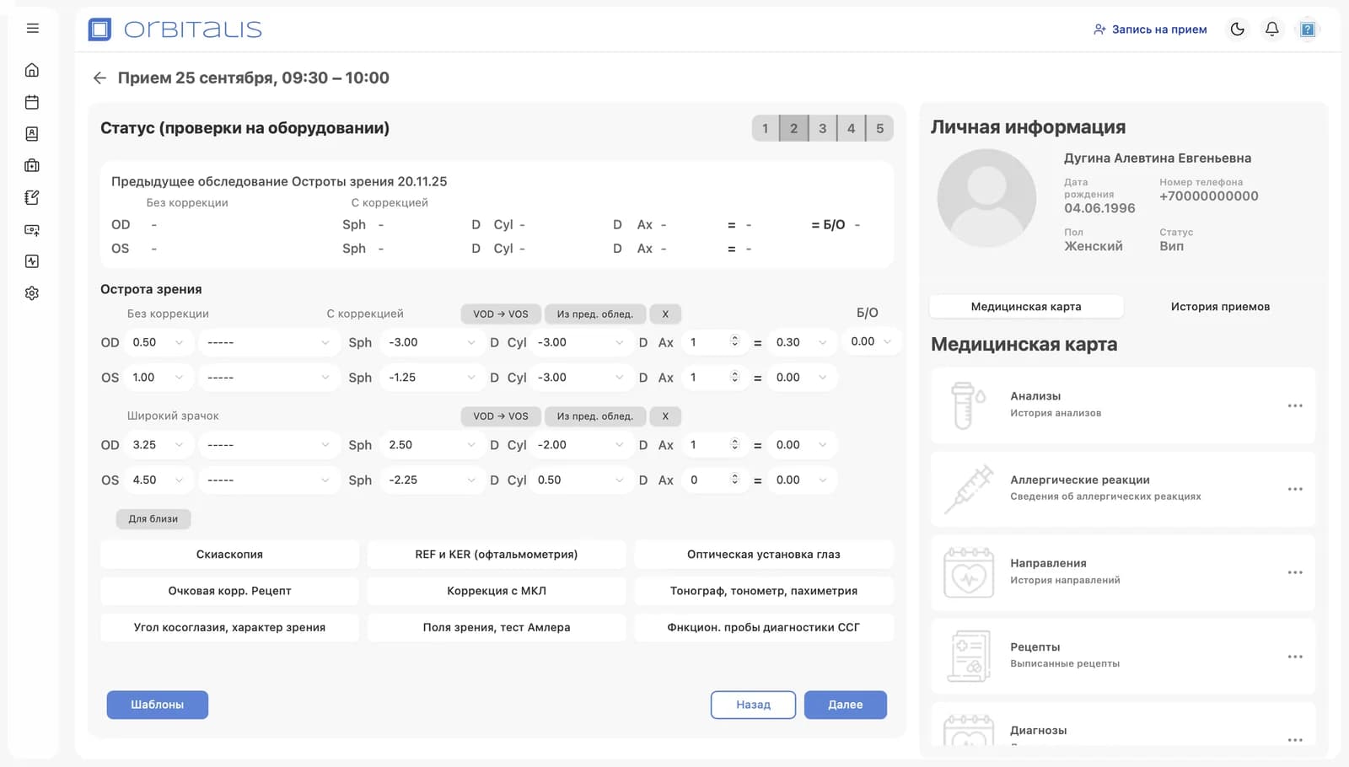
Task: Click the activity pulse sidebar icon
Action: click(x=32, y=261)
